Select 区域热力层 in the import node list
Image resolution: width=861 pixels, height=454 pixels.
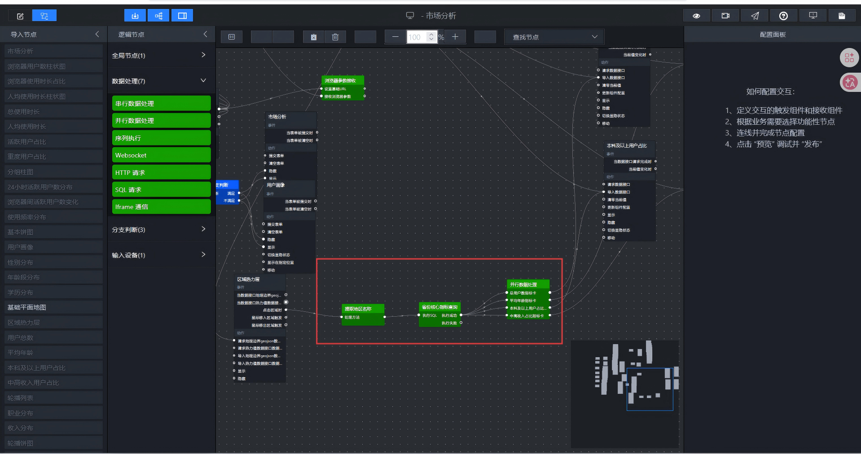click(53, 323)
